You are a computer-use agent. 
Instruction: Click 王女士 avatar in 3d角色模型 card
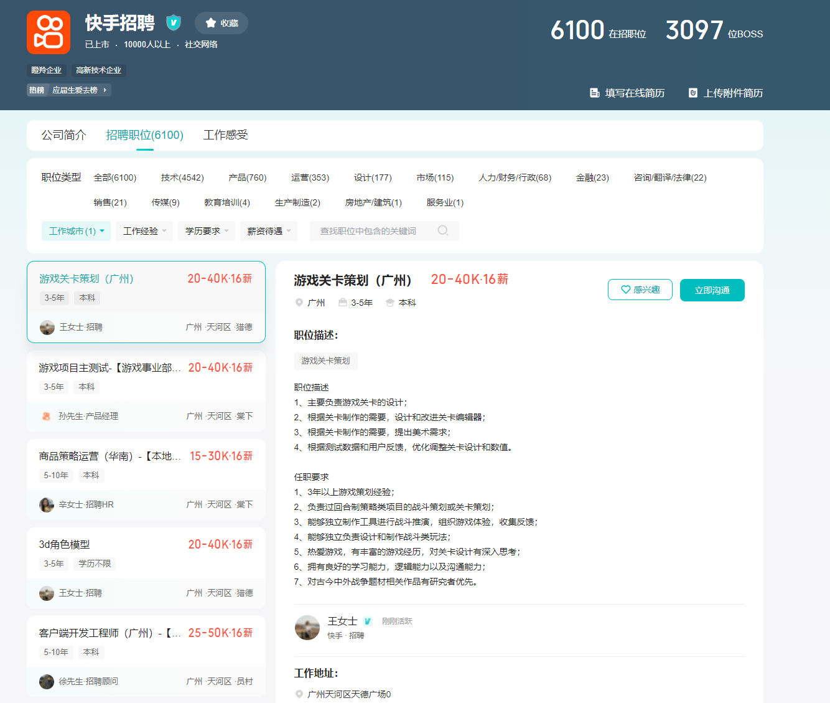(x=47, y=593)
